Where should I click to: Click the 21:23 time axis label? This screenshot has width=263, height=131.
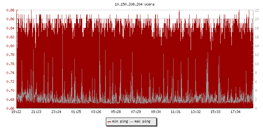click(x=36, y=112)
